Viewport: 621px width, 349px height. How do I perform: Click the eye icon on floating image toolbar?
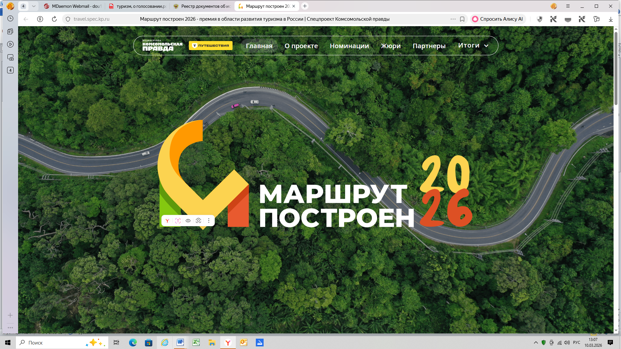(x=188, y=221)
